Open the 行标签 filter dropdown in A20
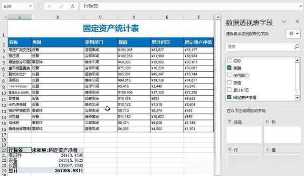The width and height of the screenshot is (304, 176). coord(28,150)
